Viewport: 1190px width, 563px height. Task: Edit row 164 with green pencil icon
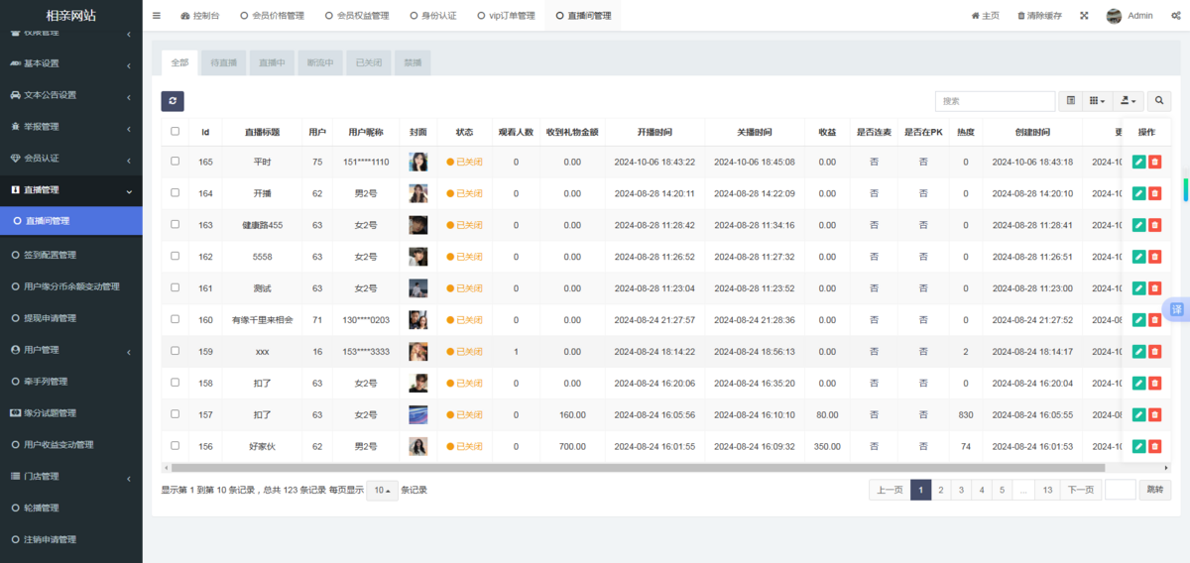(x=1139, y=193)
